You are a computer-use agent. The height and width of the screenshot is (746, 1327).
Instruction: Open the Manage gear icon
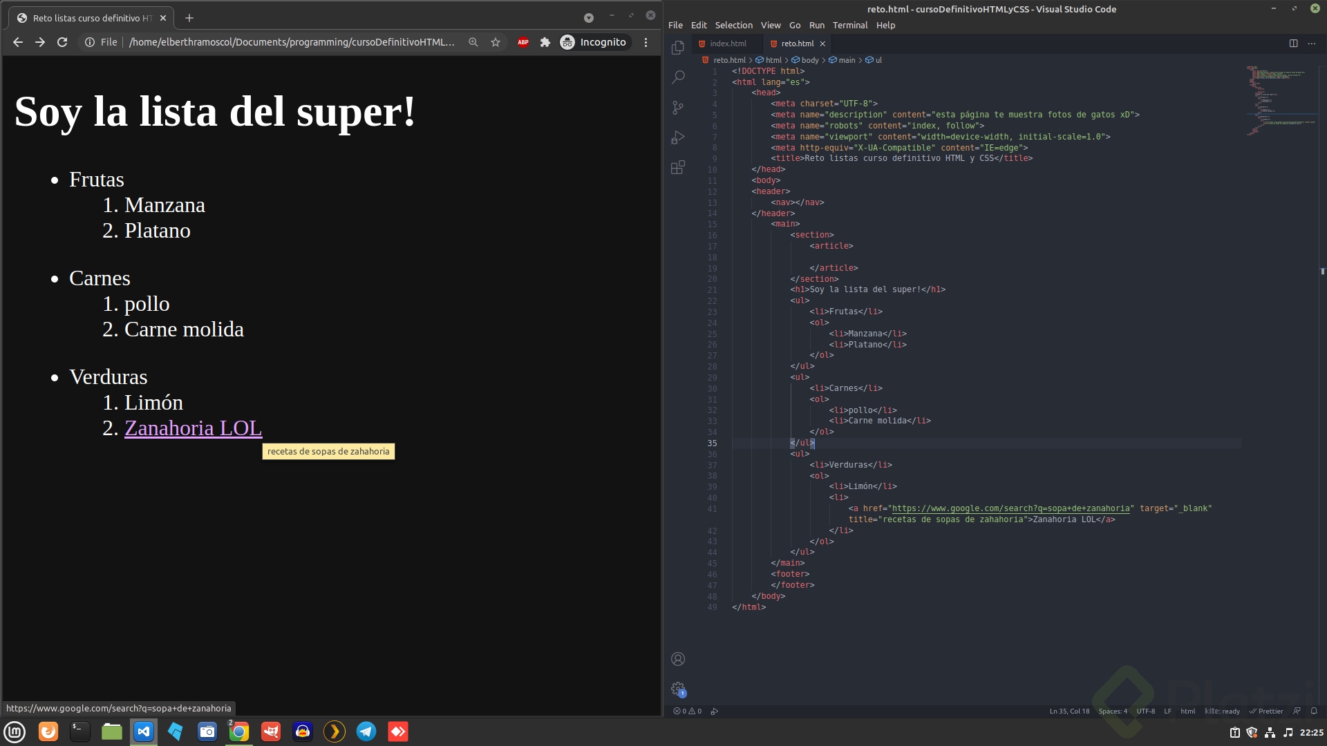click(678, 689)
